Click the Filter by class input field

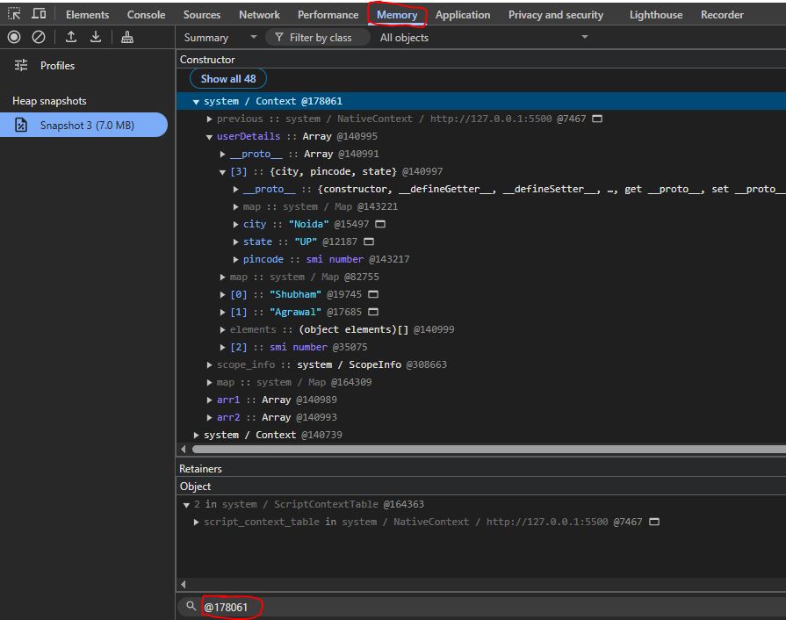320,38
